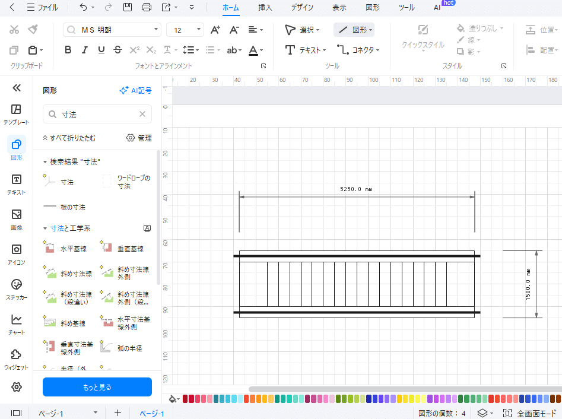The height and width of the screenshot is (419, 562).
Task: Switch to the 表示 tab
Action: 339,8
